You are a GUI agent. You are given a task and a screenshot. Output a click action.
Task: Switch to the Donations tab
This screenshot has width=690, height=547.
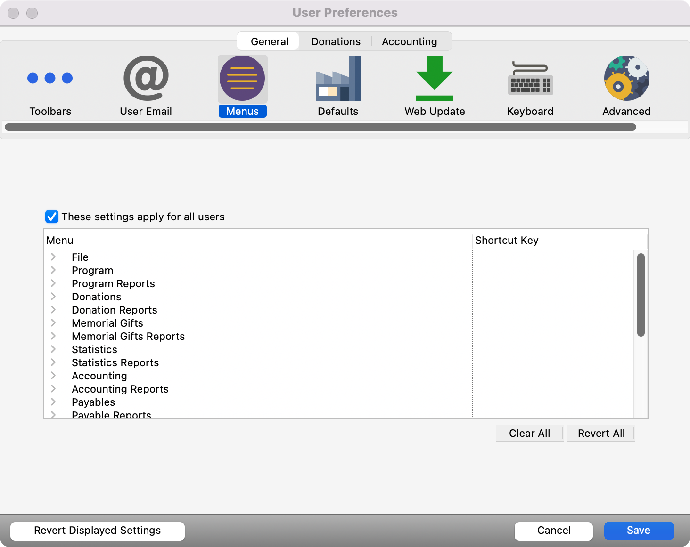[336, 41]
